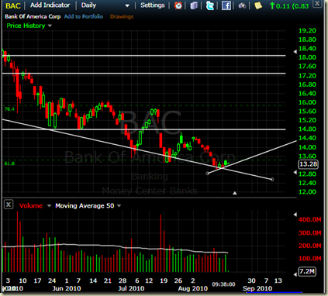Click the volume scale arrow beside 7.2M
Screen dimensions: 328x296
(x=295, y=274)
